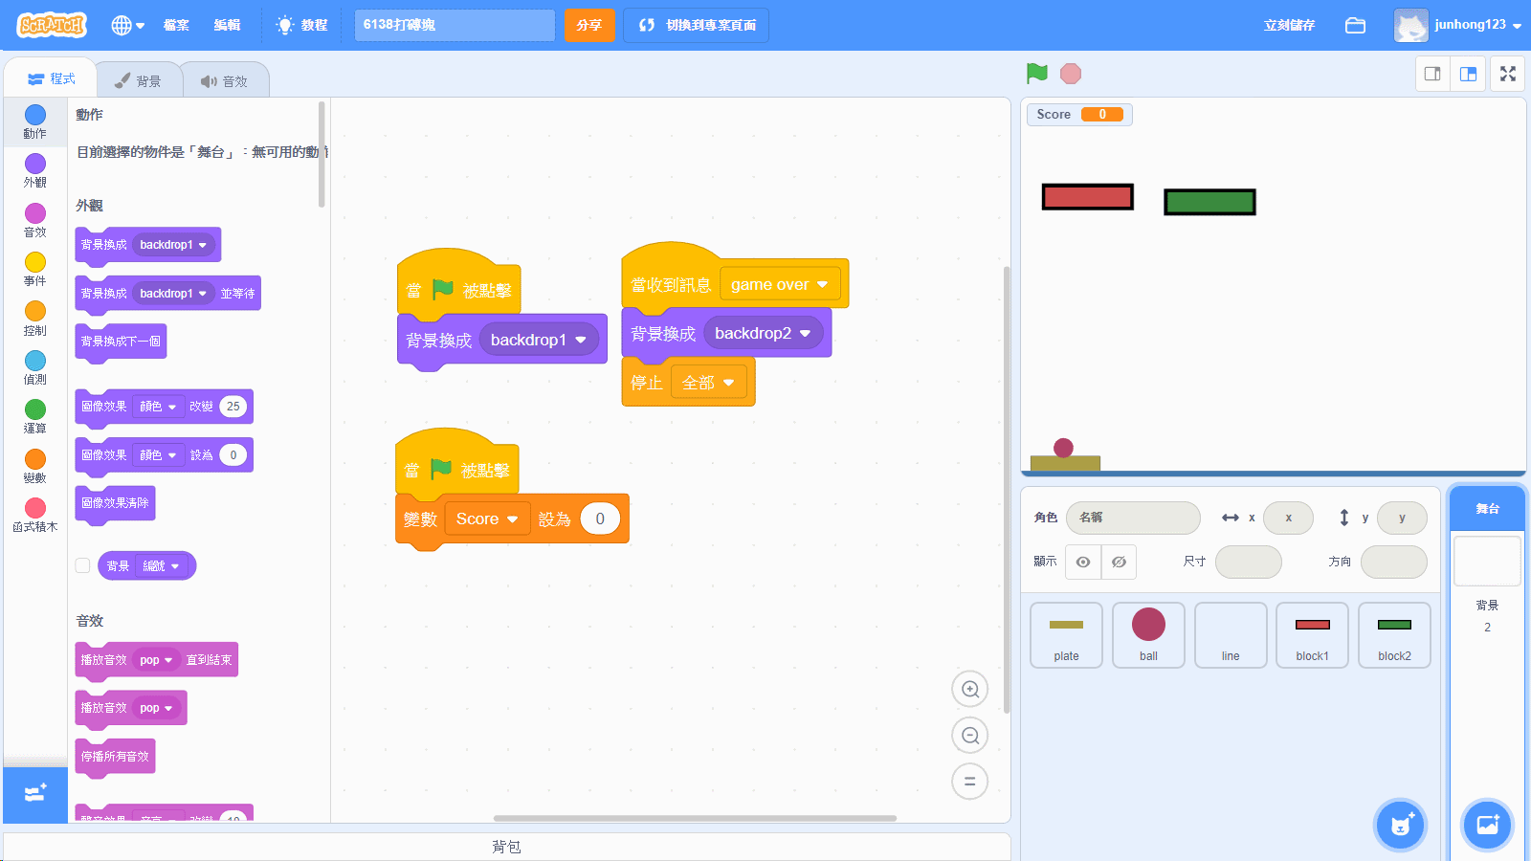Click 立刻儲存 to save now

[1289, 26]
